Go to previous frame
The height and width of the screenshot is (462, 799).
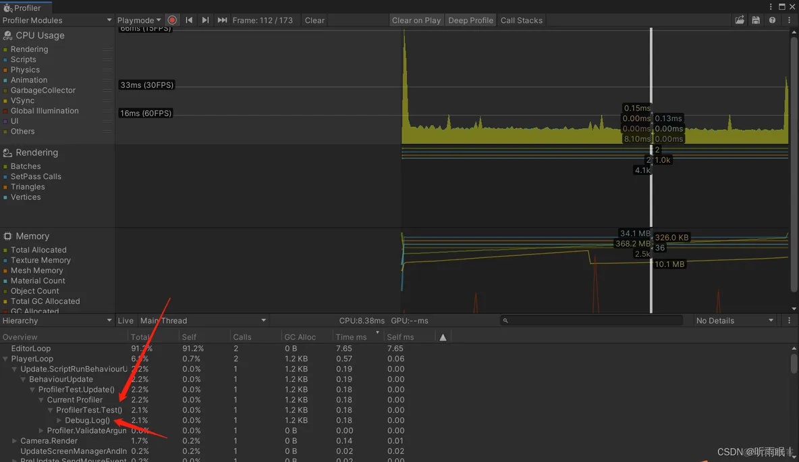point(189,20)
